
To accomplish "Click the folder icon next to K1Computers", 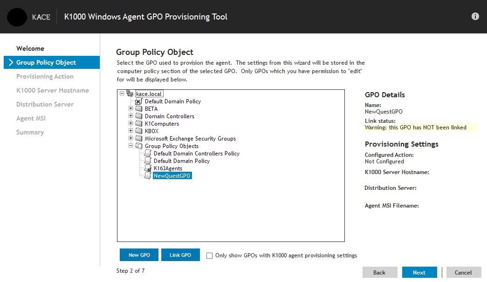I will coord(140,123).
